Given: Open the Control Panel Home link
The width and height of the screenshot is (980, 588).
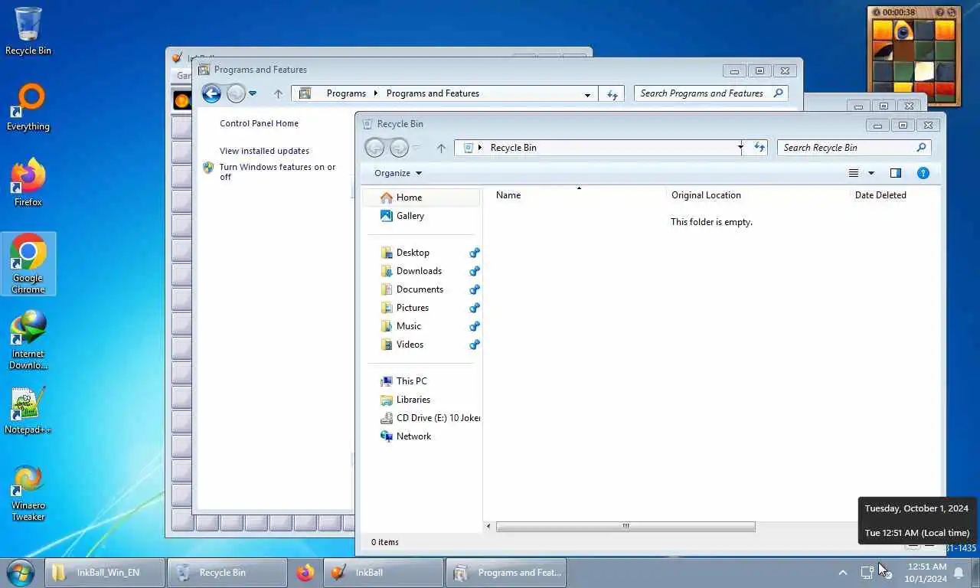Looking at the screenshot, I should 259,123.
